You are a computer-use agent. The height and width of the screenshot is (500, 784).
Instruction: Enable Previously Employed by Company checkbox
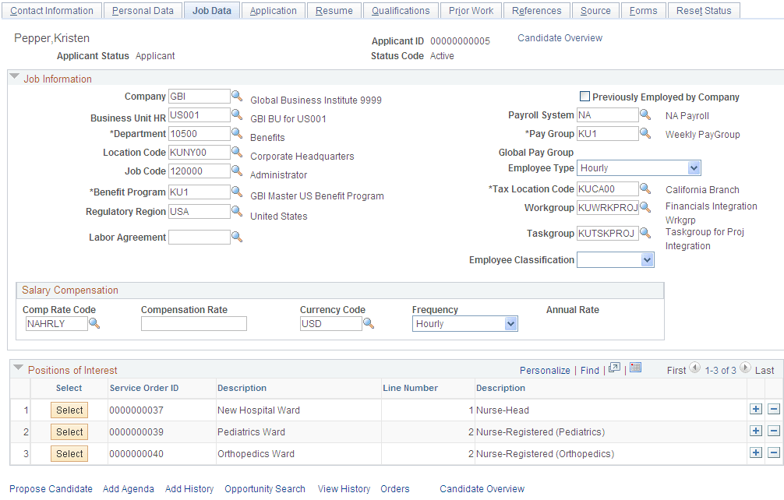[x=584, y=96]
